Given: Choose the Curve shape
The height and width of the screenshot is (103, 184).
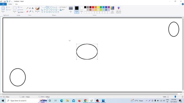Looking at the screenshot, I should coord(45,7).
